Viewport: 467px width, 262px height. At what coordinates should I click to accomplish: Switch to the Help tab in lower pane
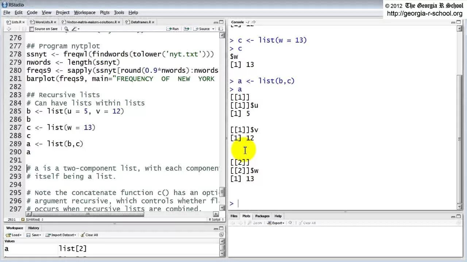click(278, 216)
